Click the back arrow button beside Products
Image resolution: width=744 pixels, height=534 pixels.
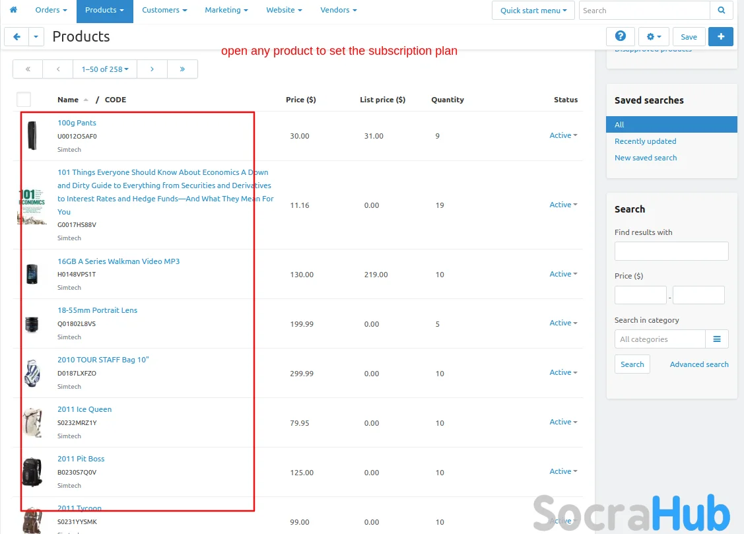(17, 37)
